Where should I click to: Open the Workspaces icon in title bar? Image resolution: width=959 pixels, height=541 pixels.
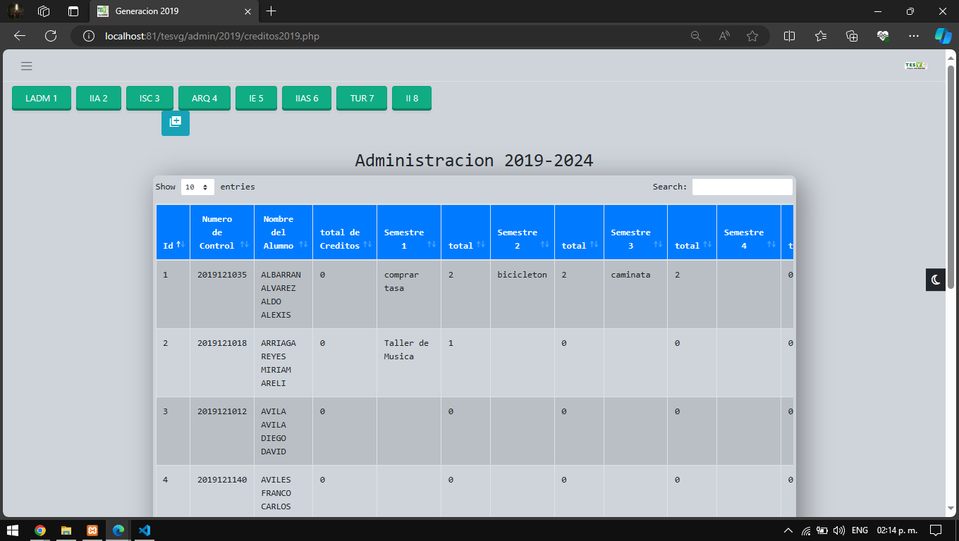click(x=44, y=11)
